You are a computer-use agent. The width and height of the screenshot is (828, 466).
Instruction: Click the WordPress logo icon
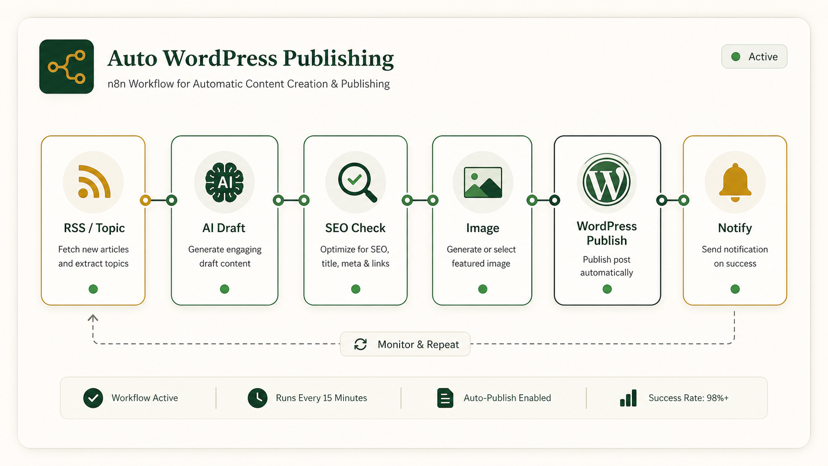607,181
